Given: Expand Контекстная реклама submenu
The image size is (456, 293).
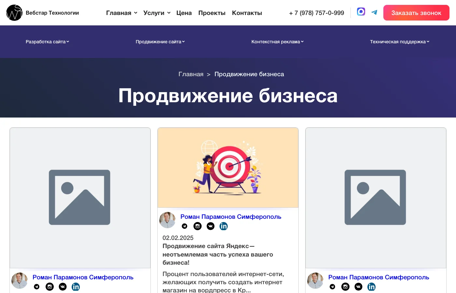Looking at the screenshot, I should tap(277, 42).
